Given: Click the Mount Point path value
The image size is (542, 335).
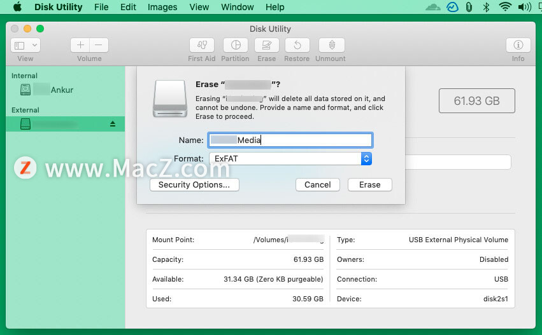Looking at the screenshot, I should click(x=289, y=240).
